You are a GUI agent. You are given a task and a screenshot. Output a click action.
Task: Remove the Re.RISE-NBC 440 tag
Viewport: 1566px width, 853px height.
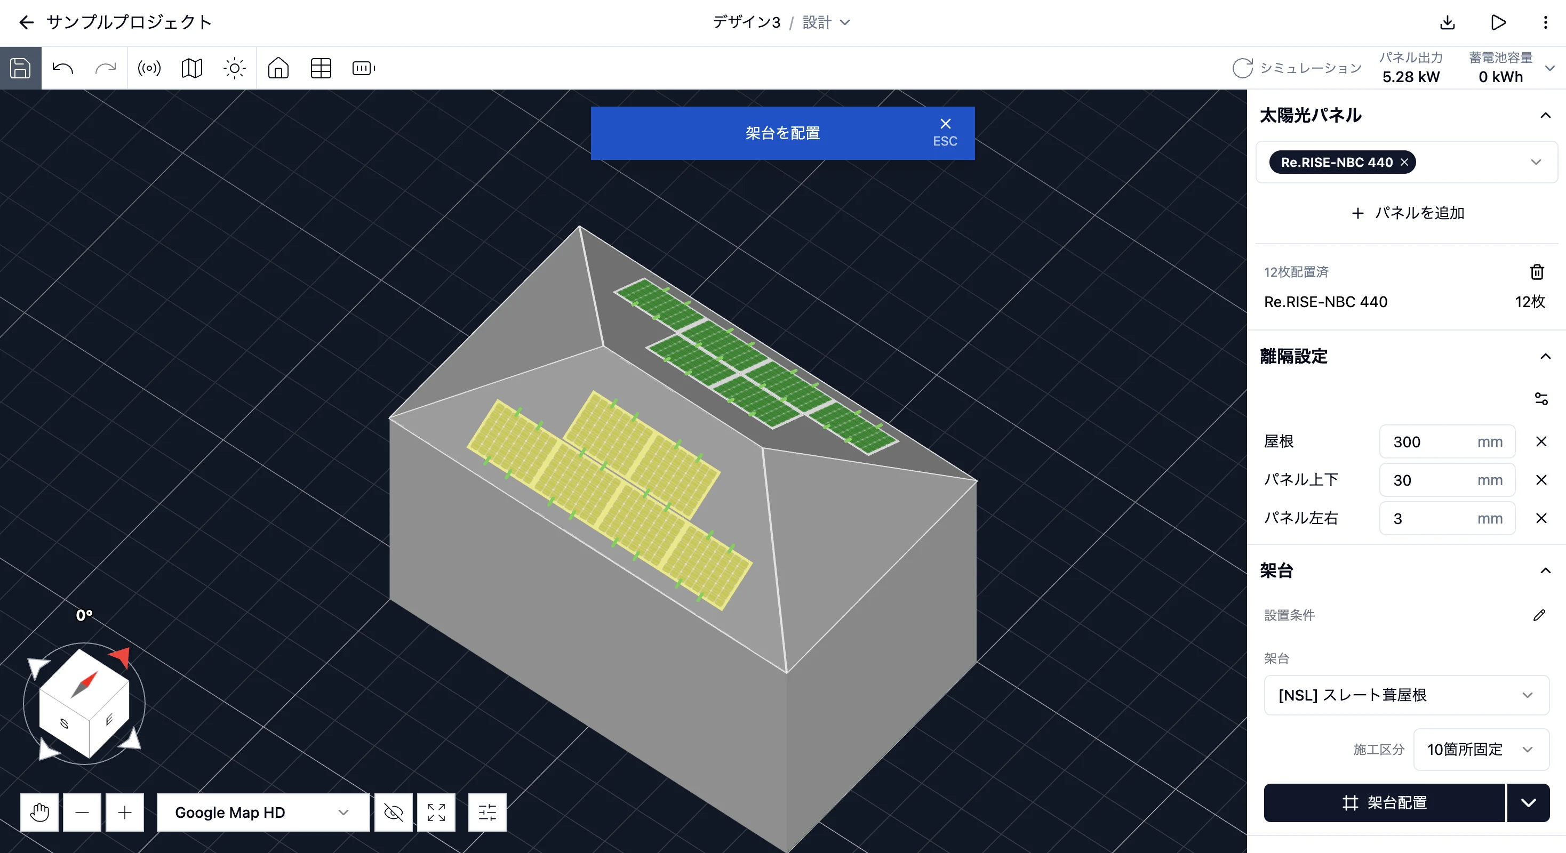(x=1404, y=162)
